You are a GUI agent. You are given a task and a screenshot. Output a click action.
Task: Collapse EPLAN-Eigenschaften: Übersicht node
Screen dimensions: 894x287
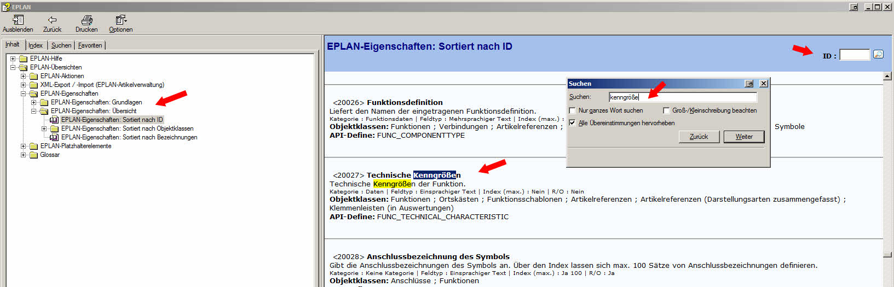click(34, 111)
